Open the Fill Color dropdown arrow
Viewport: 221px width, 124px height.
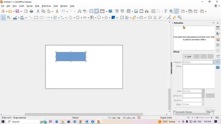click(x=26, y=18)
